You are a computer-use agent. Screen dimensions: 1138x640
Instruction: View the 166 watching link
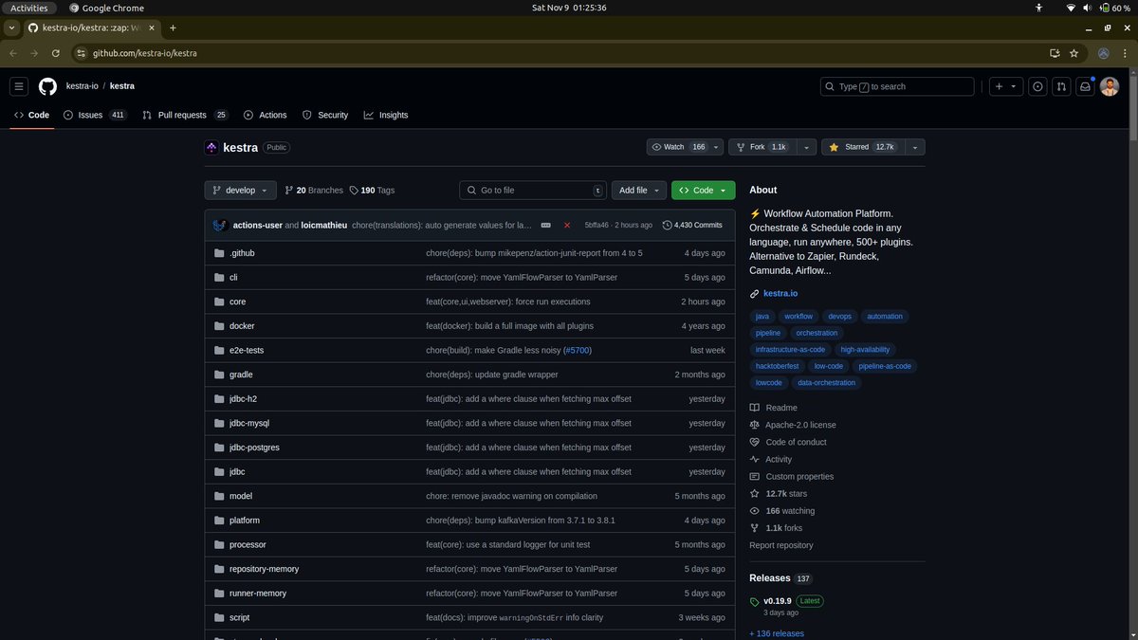pyautogui.click(x=790, y=510)
